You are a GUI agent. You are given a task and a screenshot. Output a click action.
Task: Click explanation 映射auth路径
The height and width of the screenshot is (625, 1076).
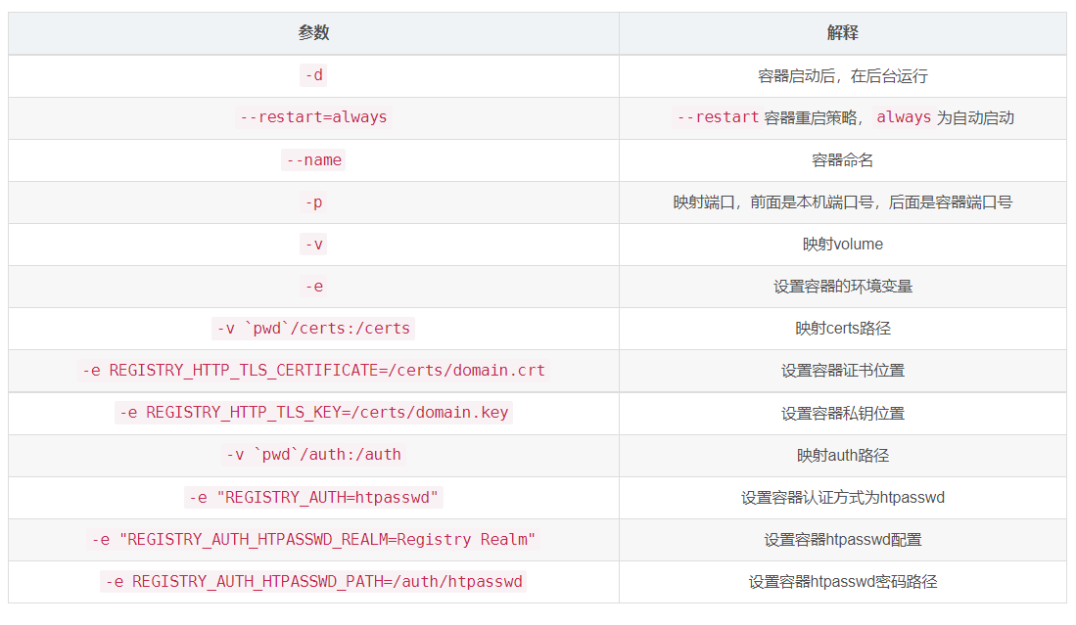click(x=843, y=456)
